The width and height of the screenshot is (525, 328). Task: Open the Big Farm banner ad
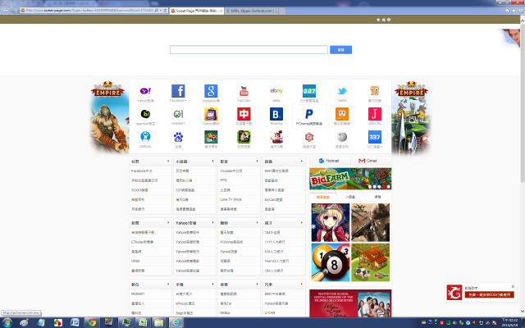click(x=350, y=179)
